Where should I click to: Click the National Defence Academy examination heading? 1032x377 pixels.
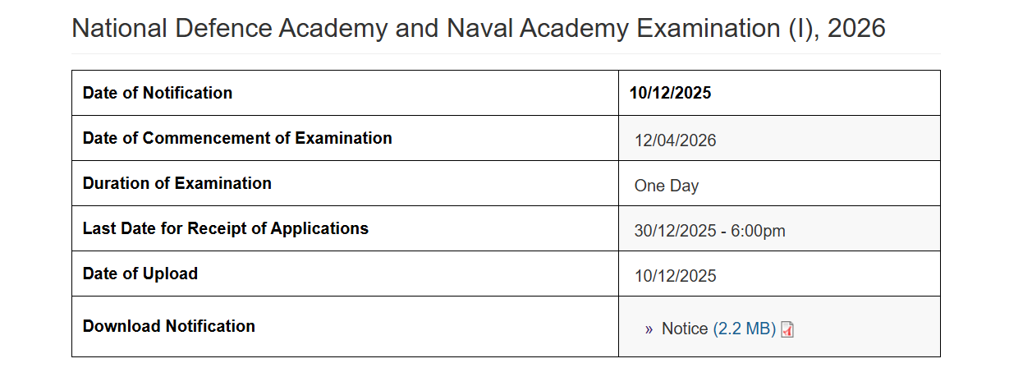point(478,29)
